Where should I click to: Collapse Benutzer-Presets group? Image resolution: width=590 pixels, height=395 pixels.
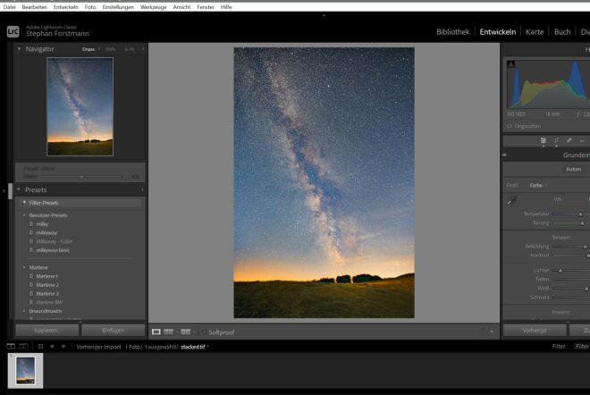point(24,215)
